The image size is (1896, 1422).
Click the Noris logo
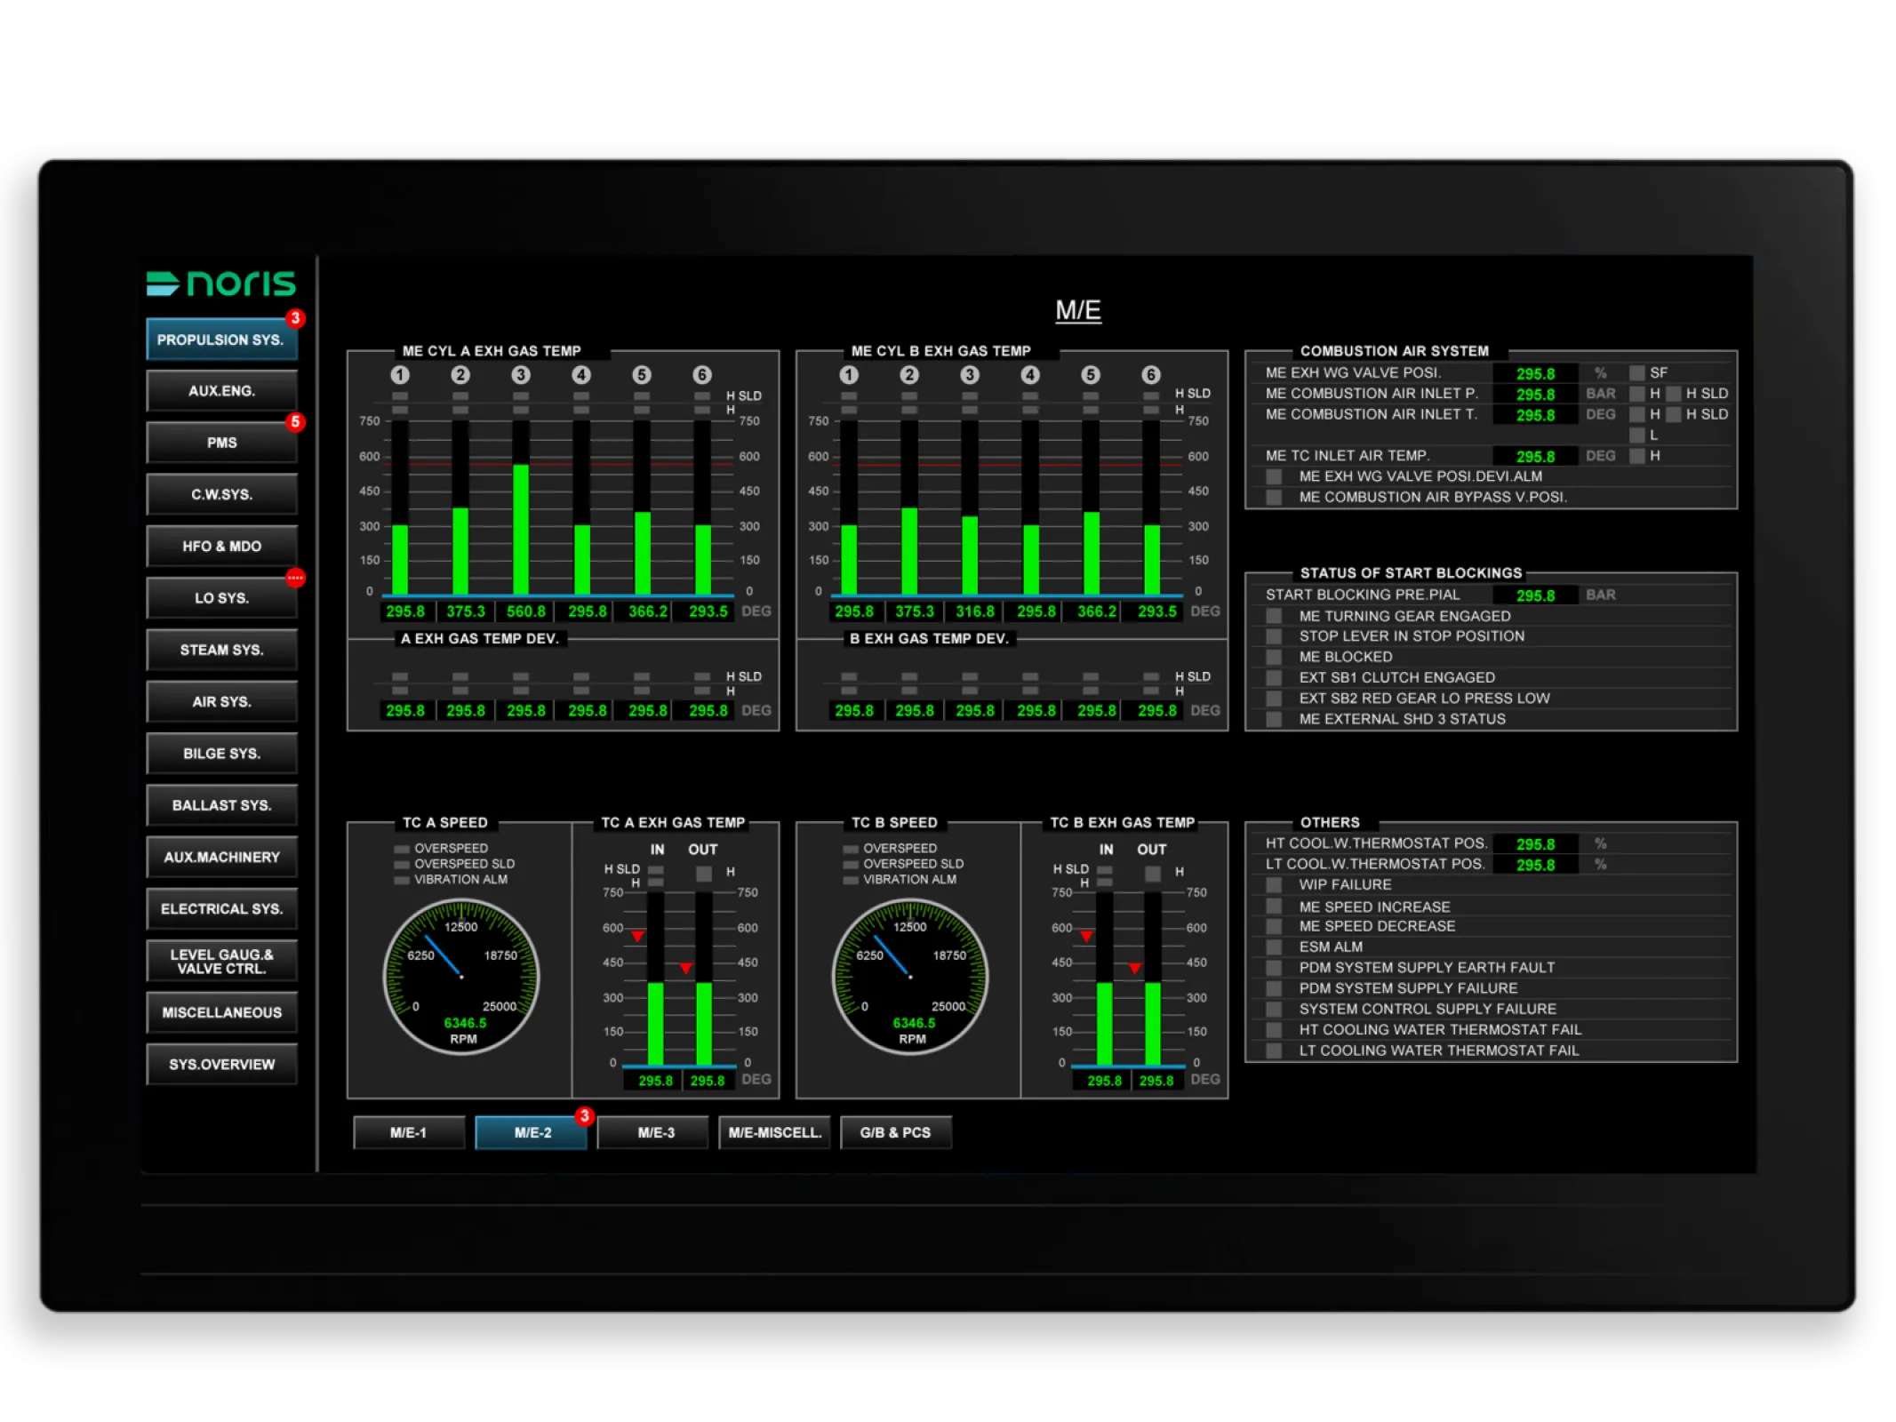tap(220, 284)
